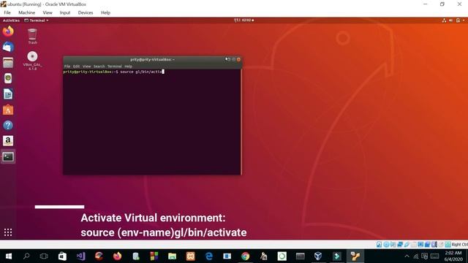468x263 pixels.
Task: Open Microsoft Store from taskbar
Action: click(x=62, y=256)
